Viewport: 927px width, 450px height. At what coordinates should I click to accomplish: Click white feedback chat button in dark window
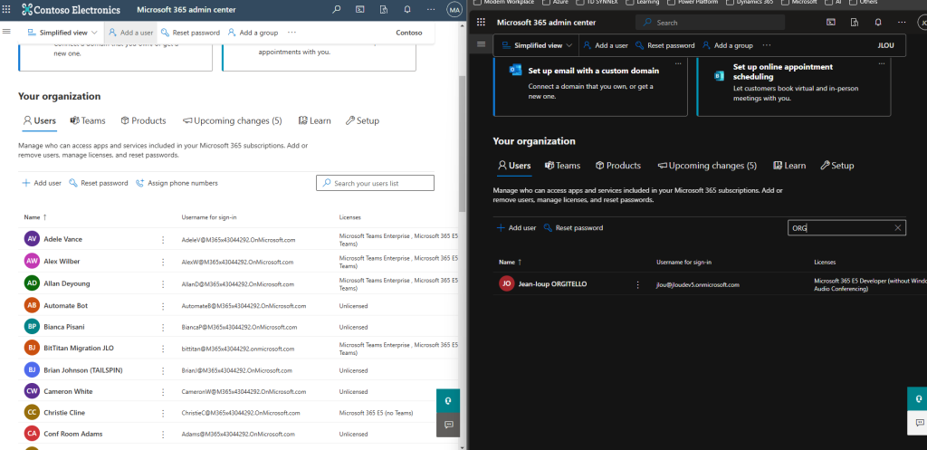click(918, 422)
